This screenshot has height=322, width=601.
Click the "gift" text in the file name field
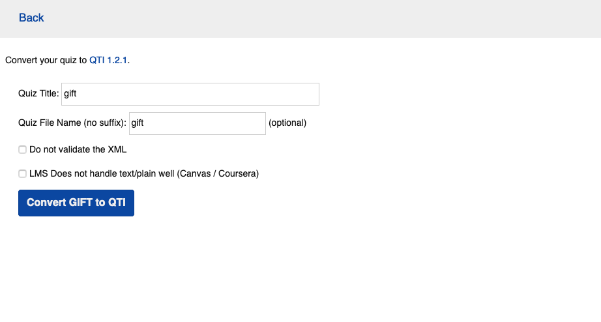click(x=138, y=123)
